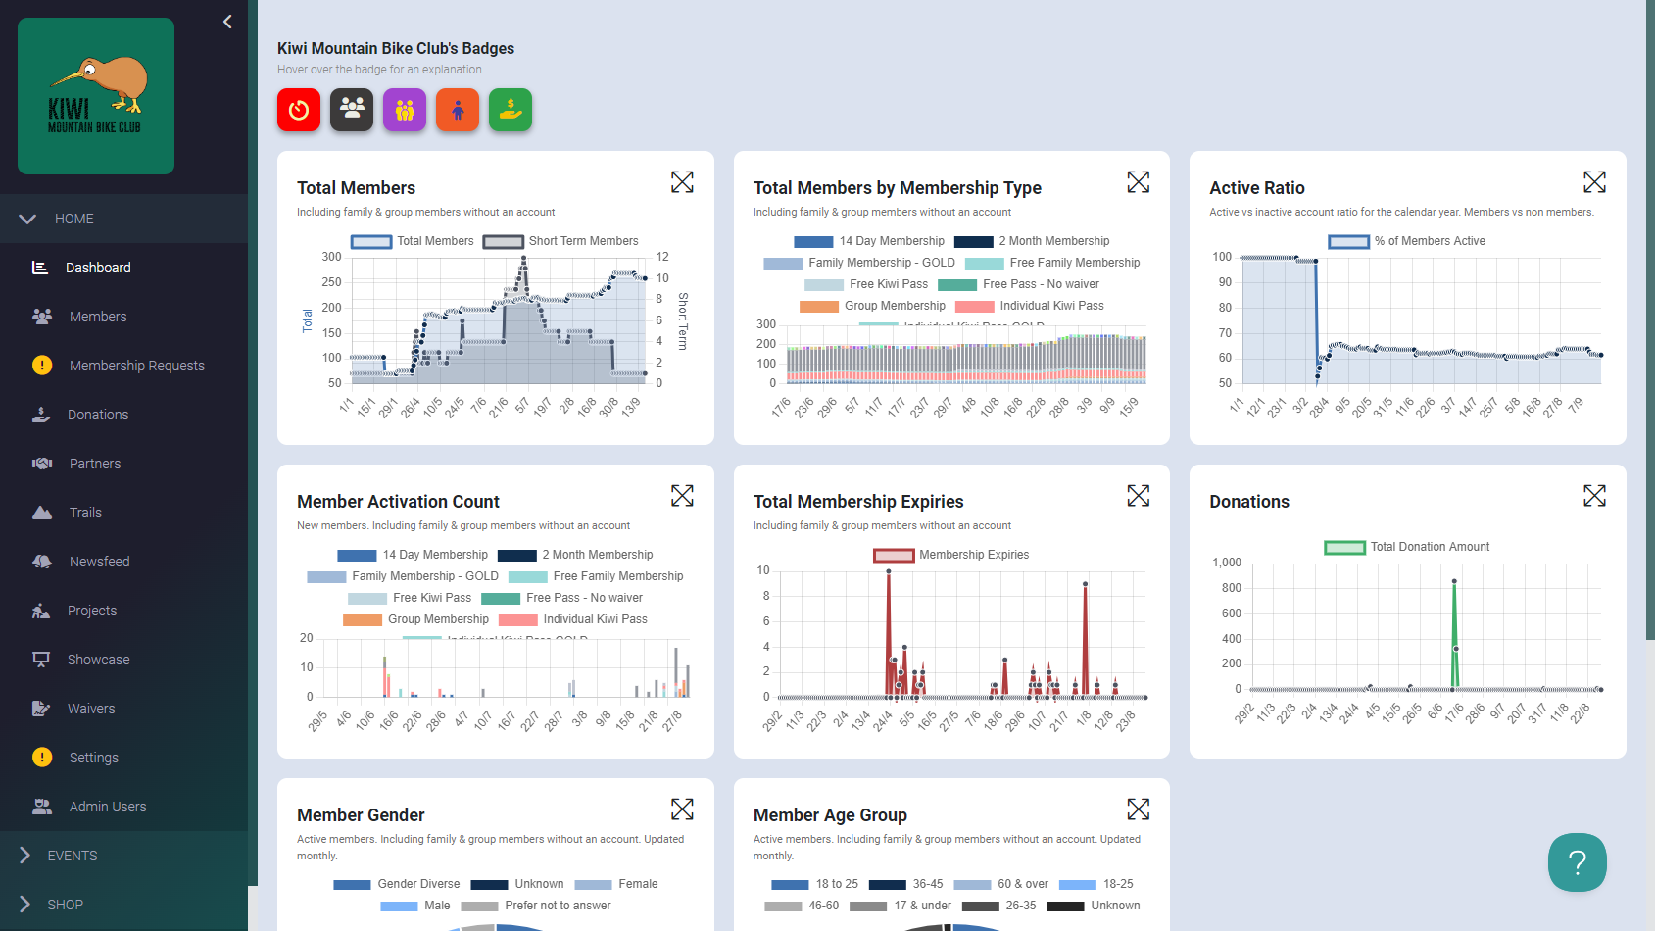Click the Admin Users icon
Image resolution: width=1655 pixels, height=931 pixels.
click(x=42, y=807)
